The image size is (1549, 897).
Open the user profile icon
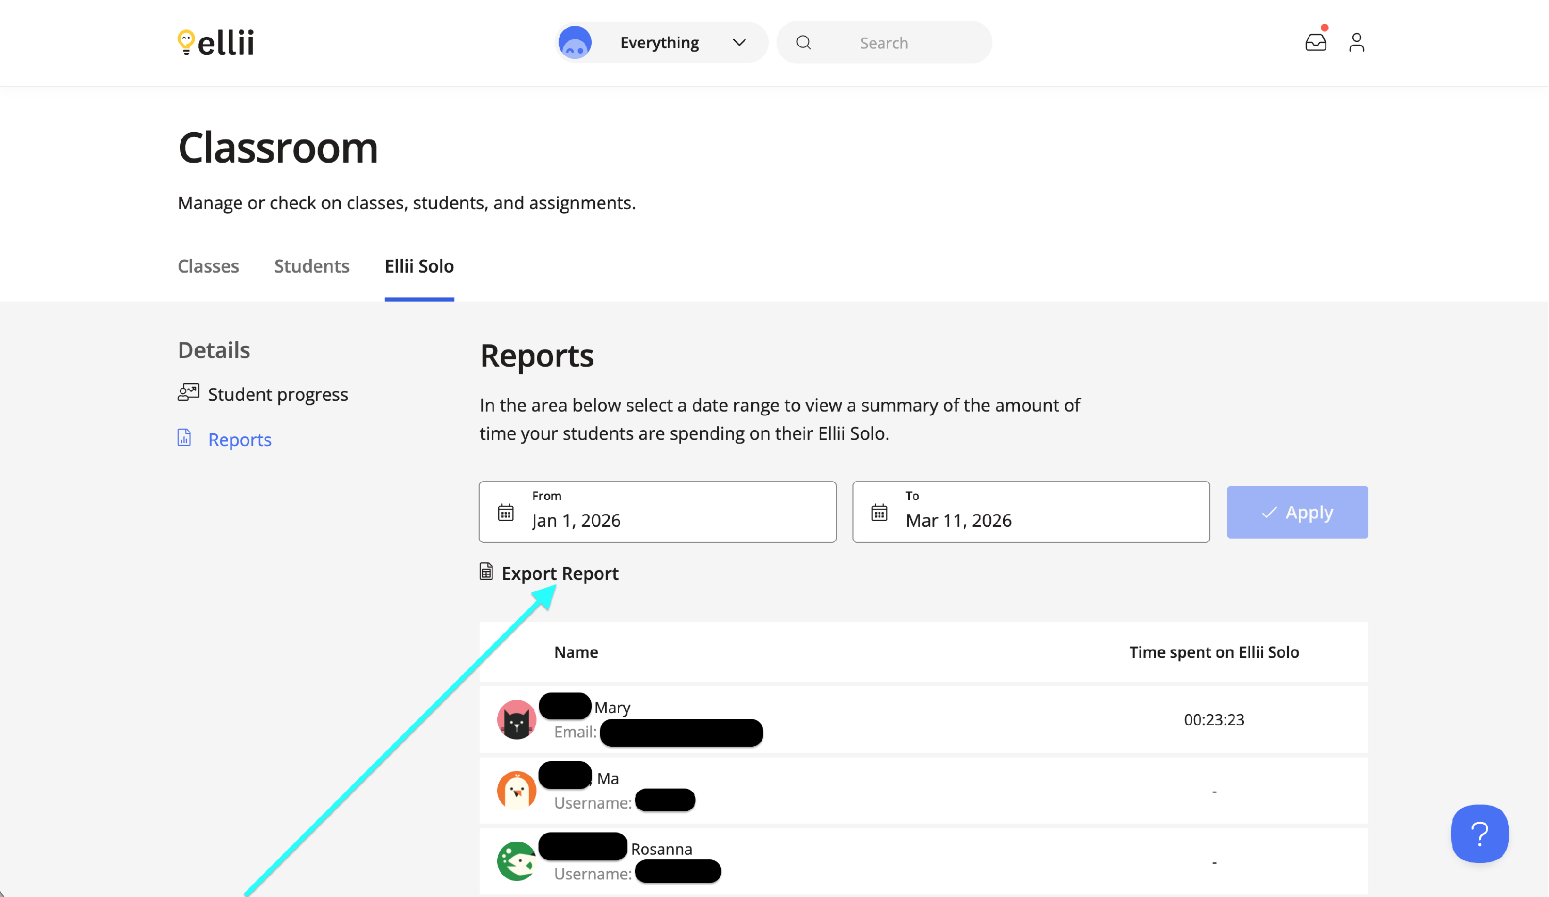1356,42
